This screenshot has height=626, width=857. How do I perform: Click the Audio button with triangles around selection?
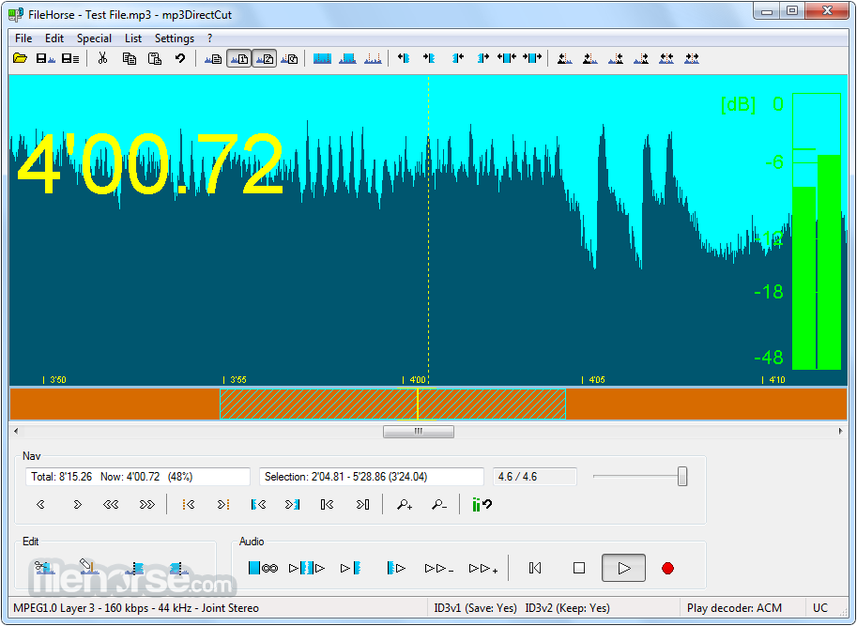coord(307,568)
